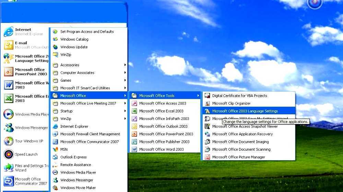
Task: Open Remote Assistance
Action: click(89, 165)
